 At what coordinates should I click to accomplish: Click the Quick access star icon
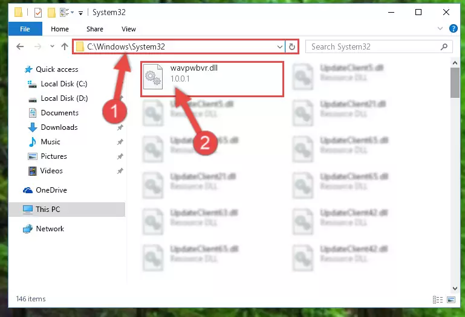[x=28, y=69]
